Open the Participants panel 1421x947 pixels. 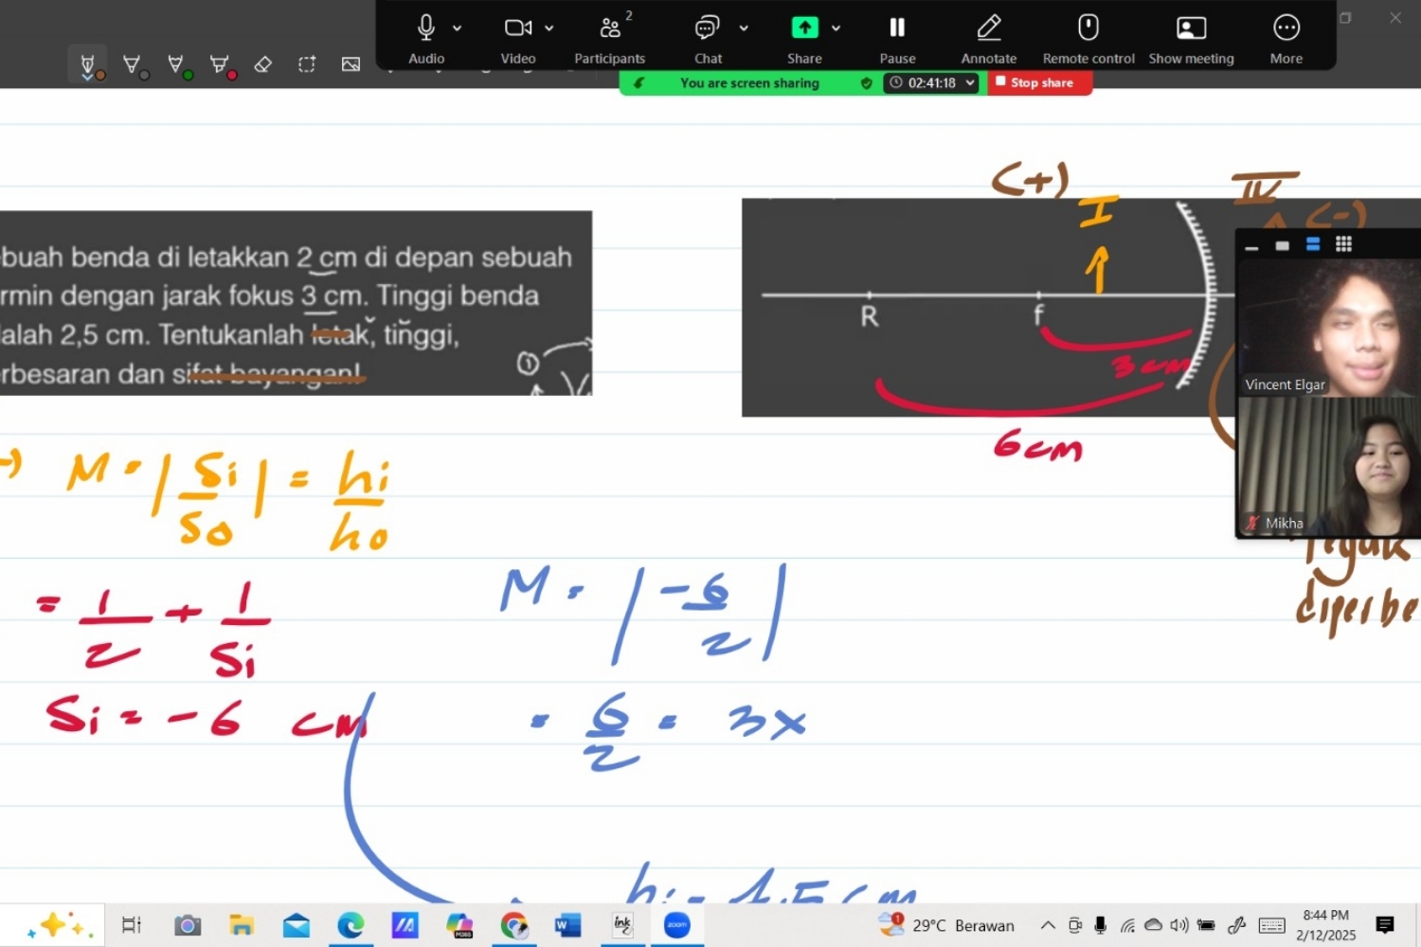(610, 38)
